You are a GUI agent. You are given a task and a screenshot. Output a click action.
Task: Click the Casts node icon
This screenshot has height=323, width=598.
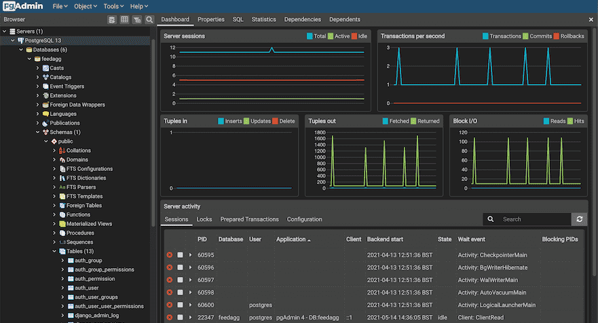point(45,68)
